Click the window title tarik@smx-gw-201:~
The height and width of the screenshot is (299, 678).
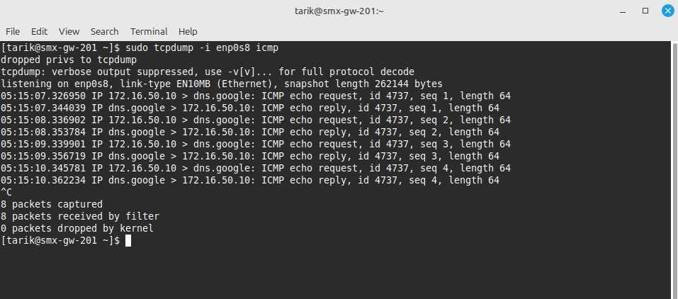[339, 11]
